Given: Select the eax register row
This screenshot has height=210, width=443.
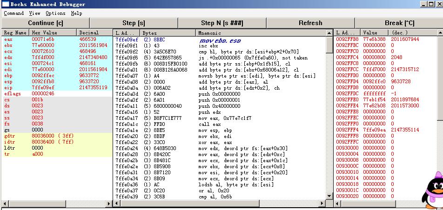Looking at the screenshot, I should click(x=57, y=39).
